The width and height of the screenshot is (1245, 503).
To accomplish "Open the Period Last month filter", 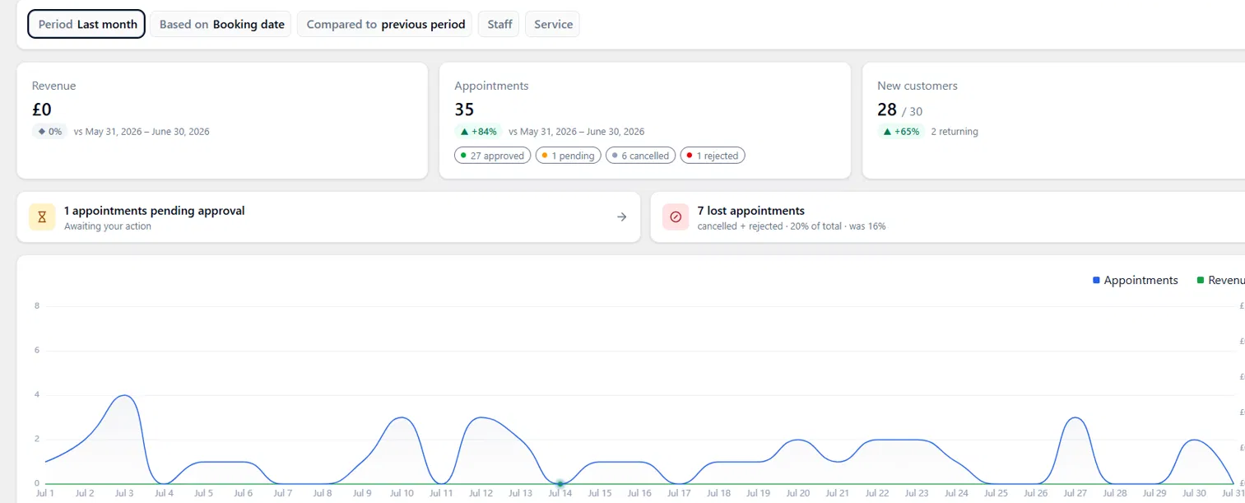I will pos(86,25).
